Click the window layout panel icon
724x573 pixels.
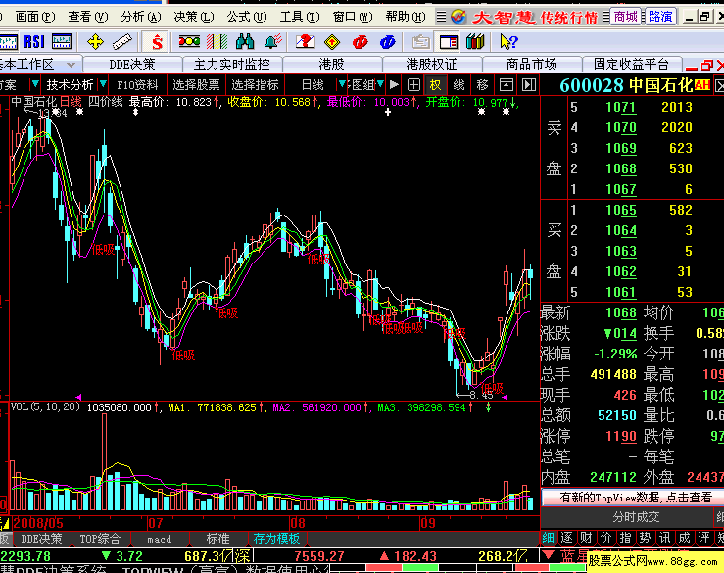(x=449, y=42)
